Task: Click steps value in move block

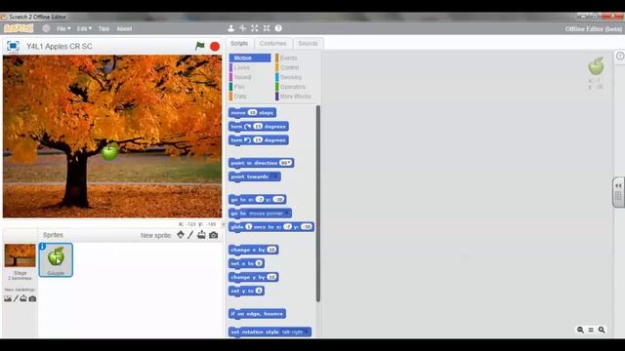Action: pyautogui.click(x=252, y=113)
